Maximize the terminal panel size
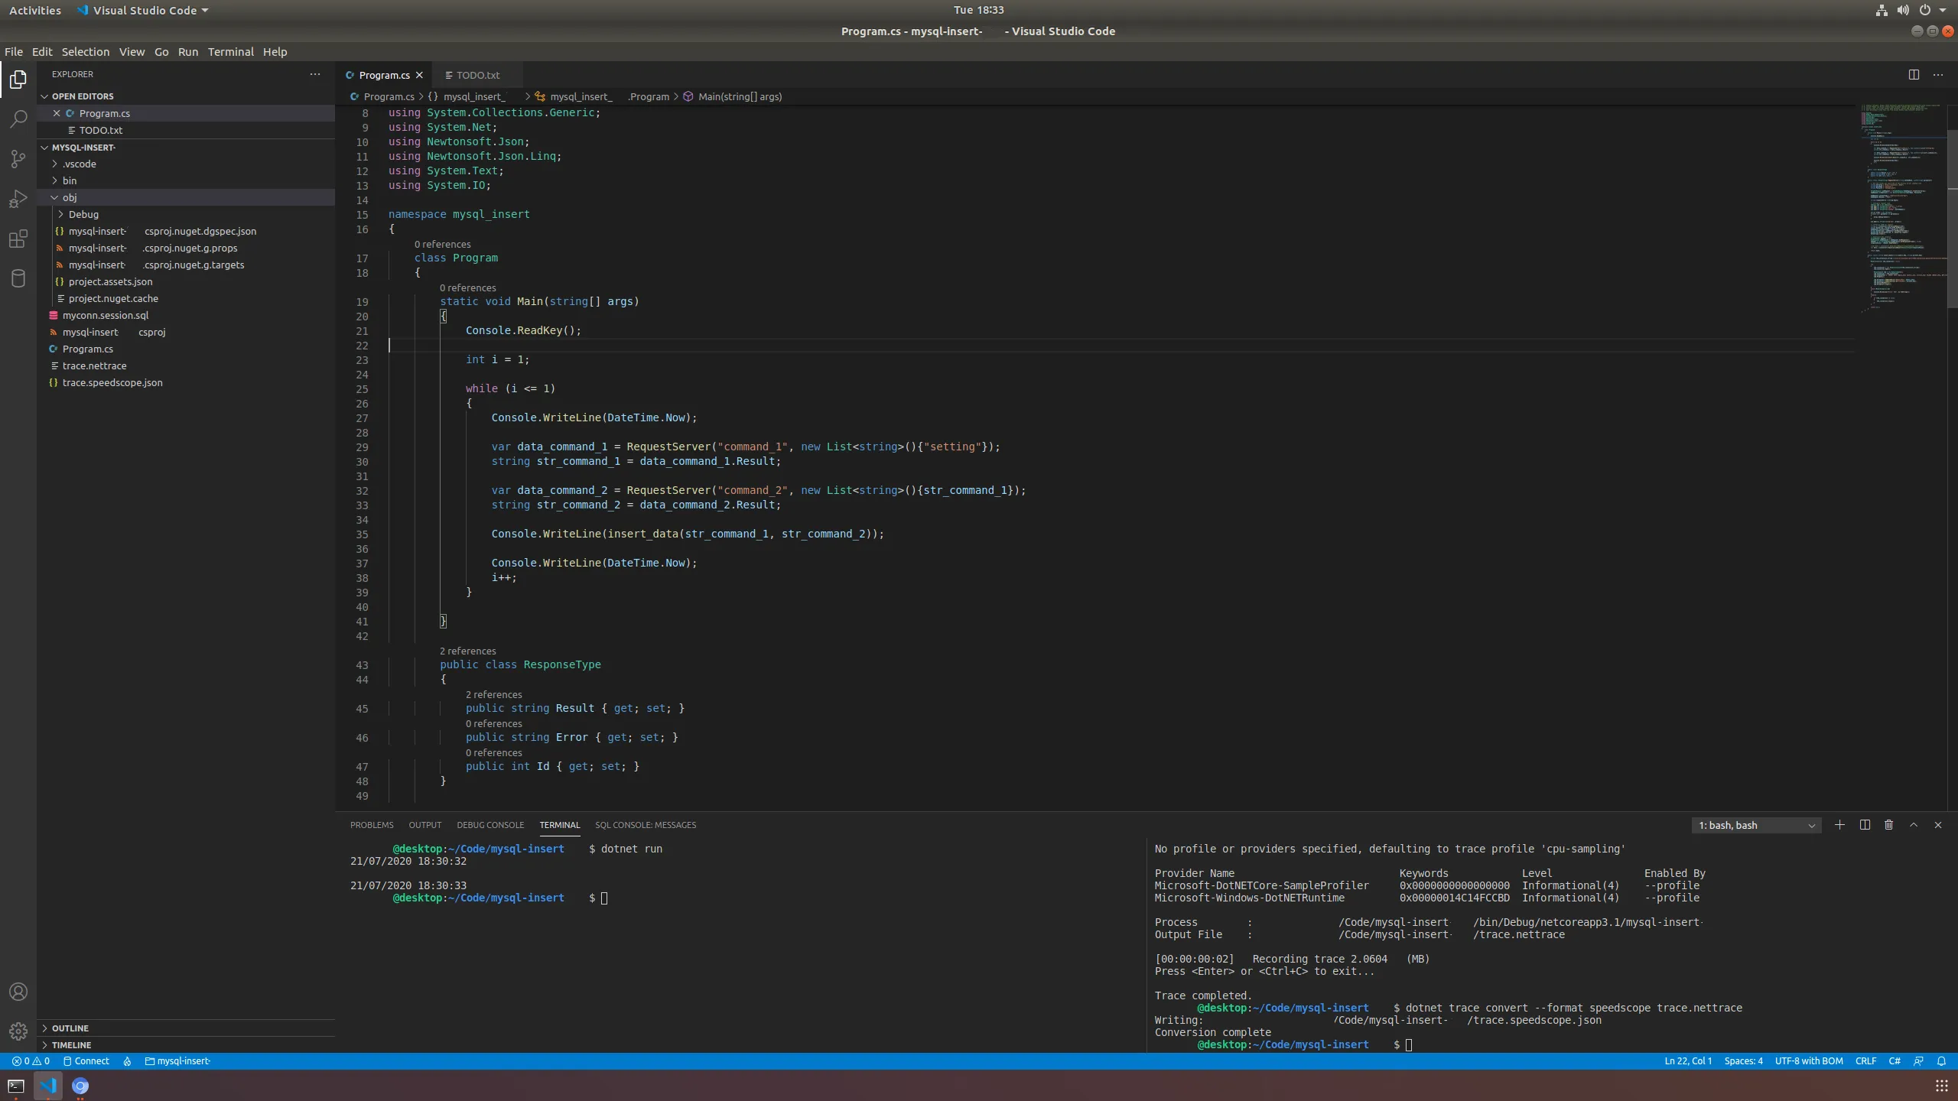This screenshot has width=1958, height=1101. (1914, 825)
